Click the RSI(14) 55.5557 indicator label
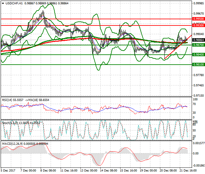Image resolution: width=205 pixels, height=174 pixels. 13,100
